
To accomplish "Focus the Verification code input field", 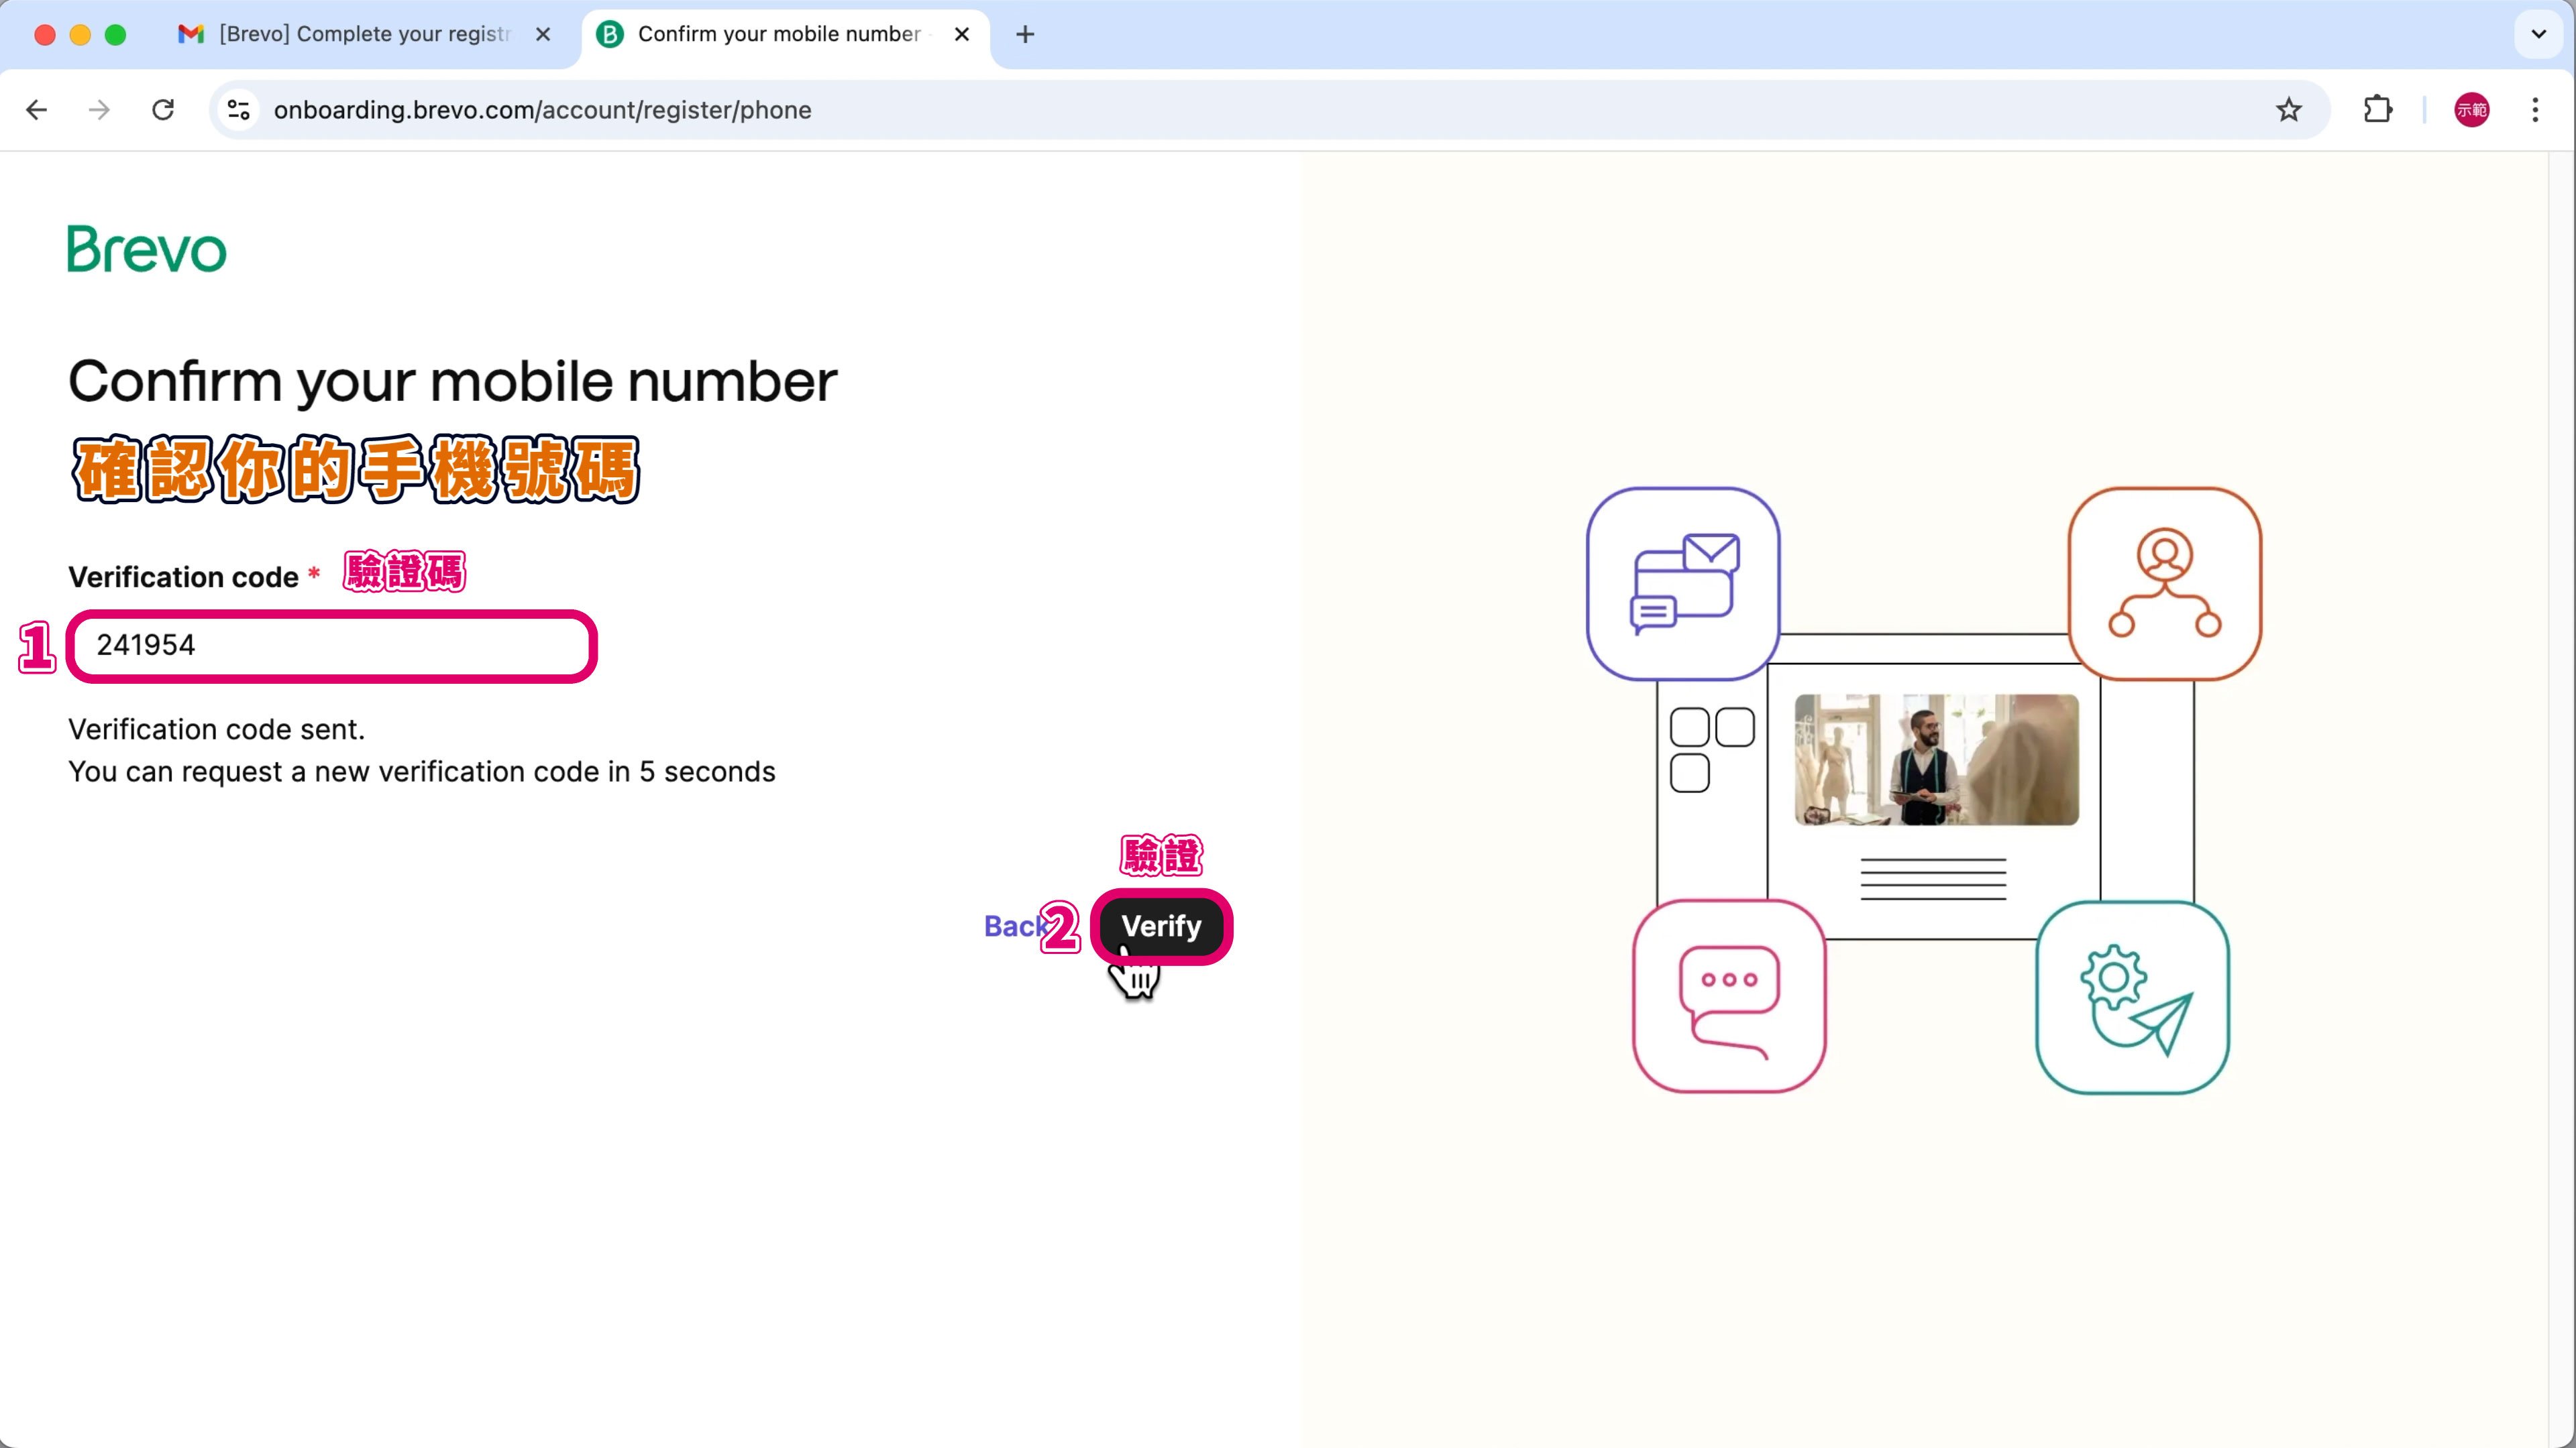I will pos(332,646).
